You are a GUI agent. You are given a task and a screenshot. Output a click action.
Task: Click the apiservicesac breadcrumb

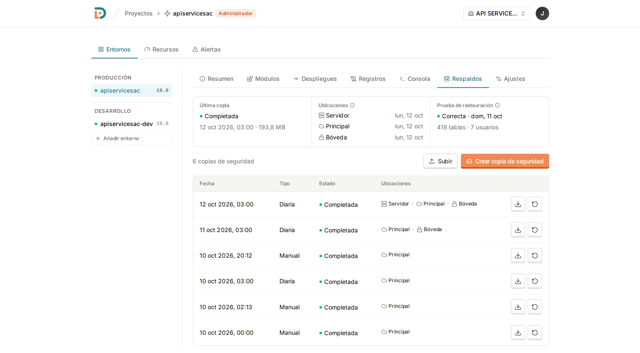(x=193, y=13)
